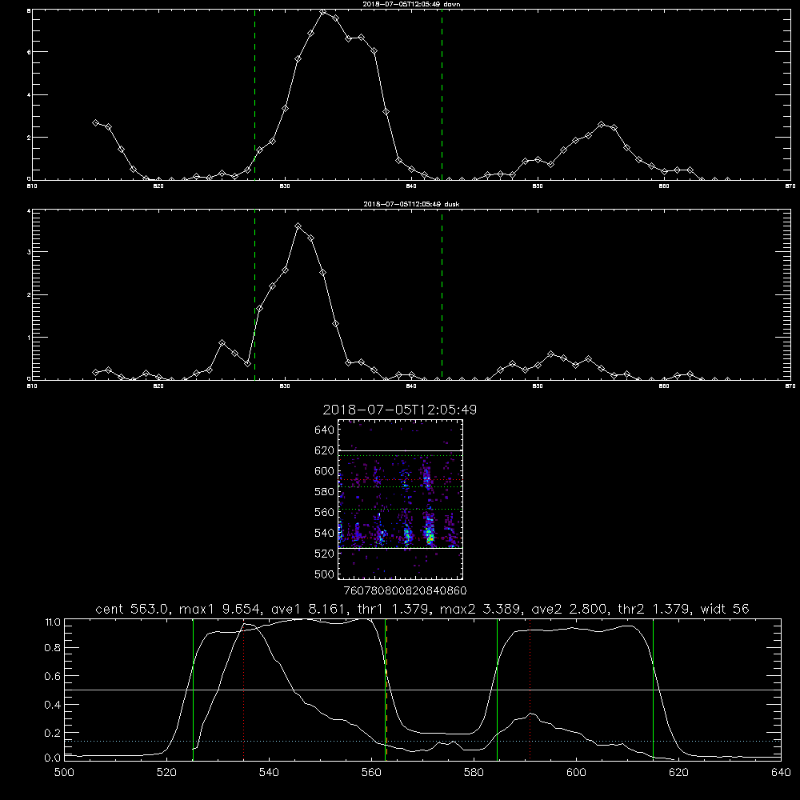Image resolution: width=800 pixels, height=800 pixels.
Task: Select the color spectral image thumbnail
Action: tap(400, 499)
